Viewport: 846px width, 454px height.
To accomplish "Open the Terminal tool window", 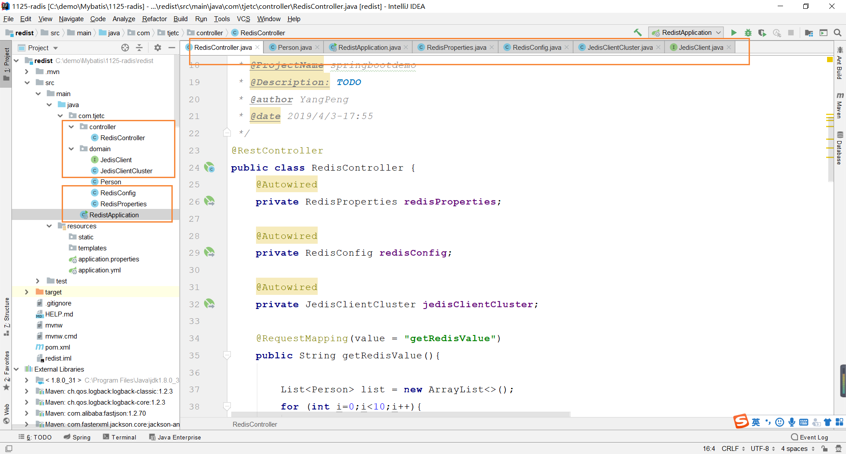I will pos(119,437).
